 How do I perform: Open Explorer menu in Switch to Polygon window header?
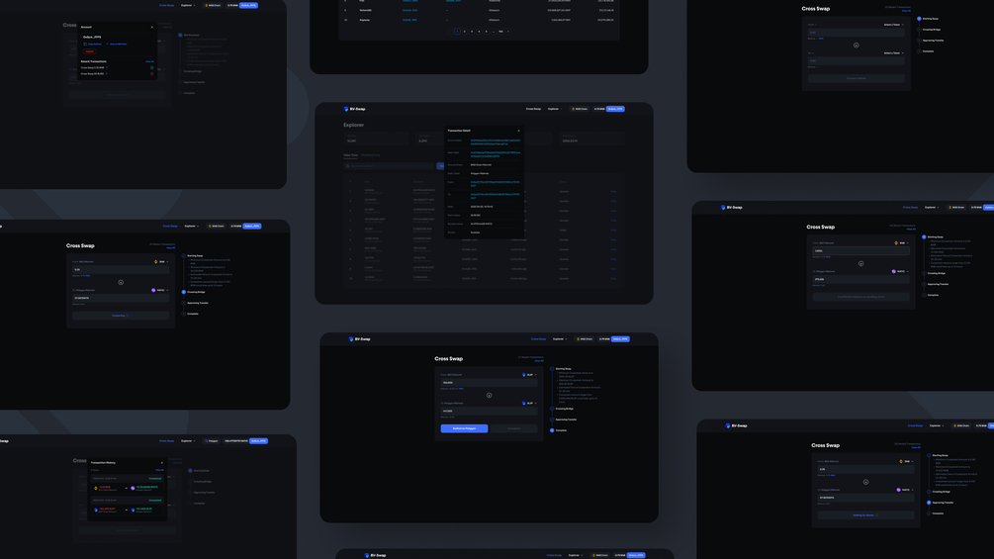click(559, 339)
